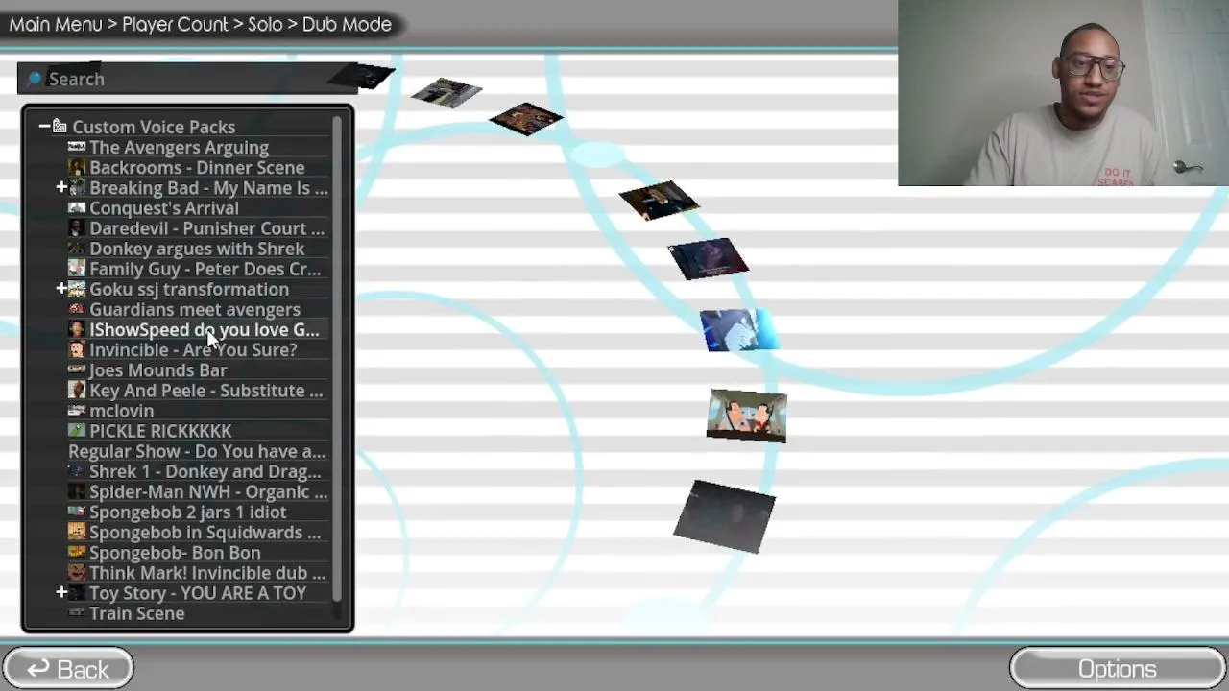Click the Back button
1229x691 pixels.
[x=67, y=669]
